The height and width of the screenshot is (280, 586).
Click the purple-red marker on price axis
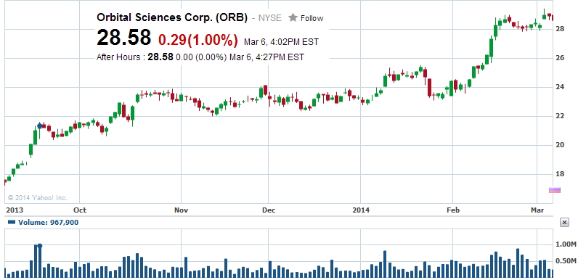pyautogui.click(x=555, y=190)
